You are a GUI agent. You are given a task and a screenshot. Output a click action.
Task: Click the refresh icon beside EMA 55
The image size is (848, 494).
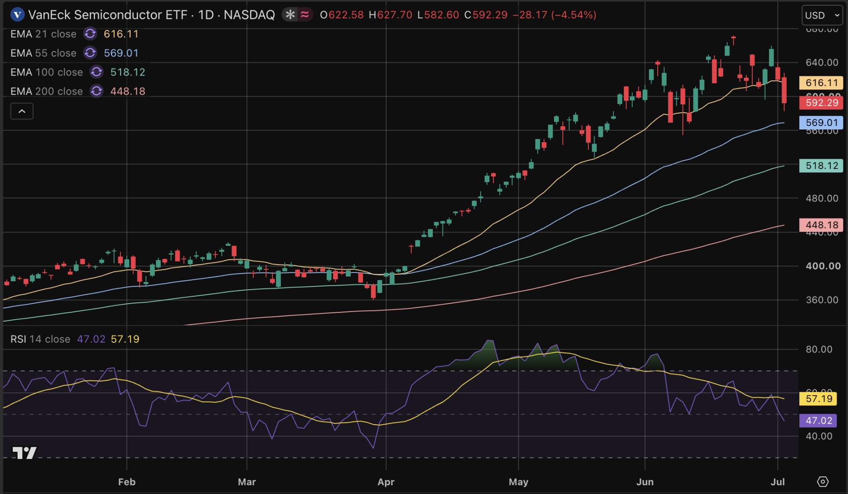(90, 53)
